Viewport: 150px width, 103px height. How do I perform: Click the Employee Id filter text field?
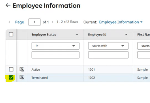pos(108,55)
